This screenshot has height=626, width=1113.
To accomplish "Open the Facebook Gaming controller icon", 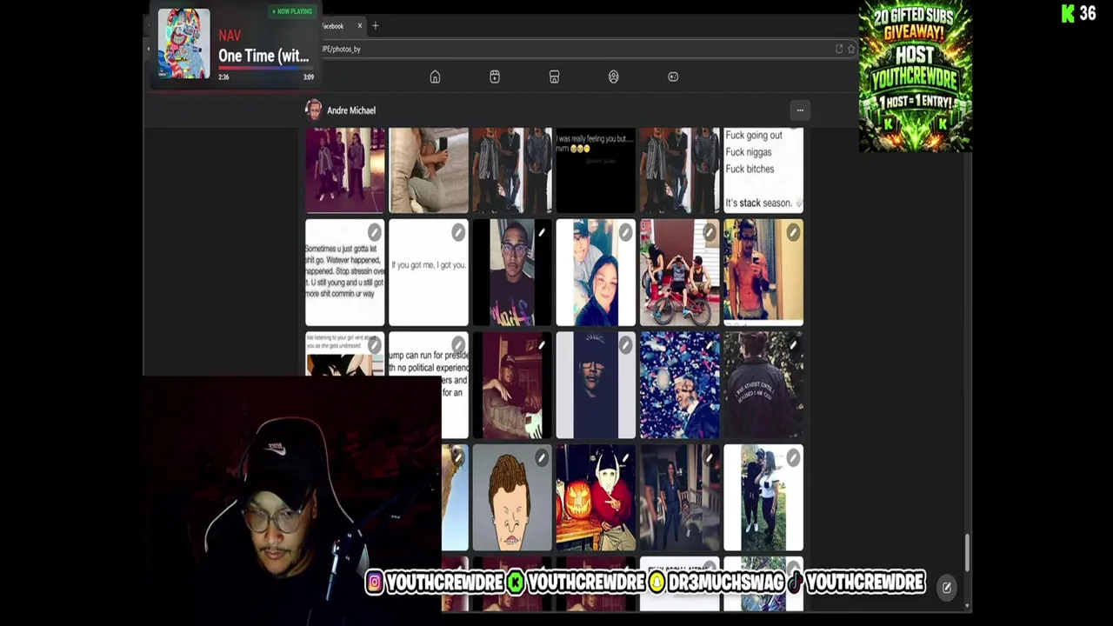I will [673, 77].
